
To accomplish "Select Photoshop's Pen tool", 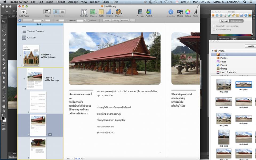I will [4, 87].
